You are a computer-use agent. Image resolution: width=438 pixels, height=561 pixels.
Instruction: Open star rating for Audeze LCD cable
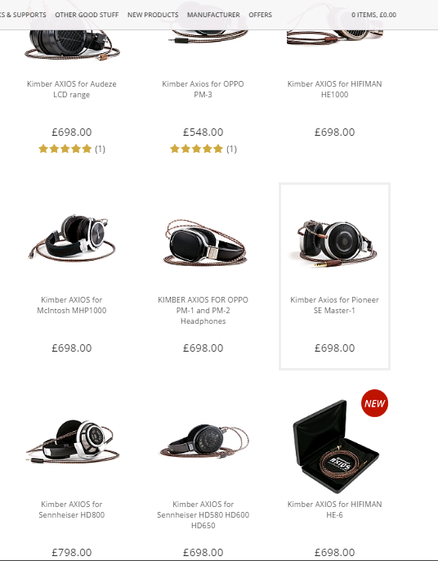(65, 149)
